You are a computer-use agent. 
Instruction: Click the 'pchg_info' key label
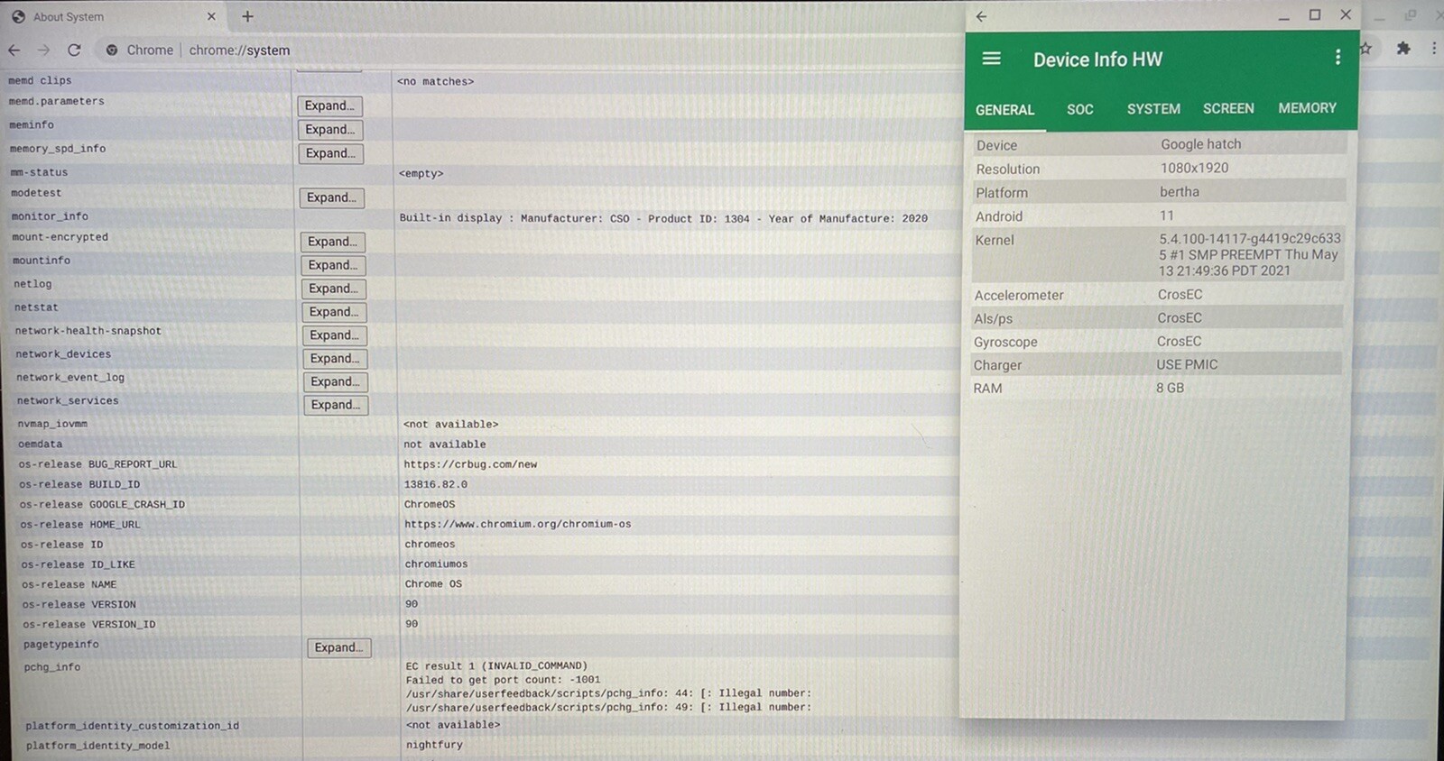pyautogui.click(x=51, y=667)
